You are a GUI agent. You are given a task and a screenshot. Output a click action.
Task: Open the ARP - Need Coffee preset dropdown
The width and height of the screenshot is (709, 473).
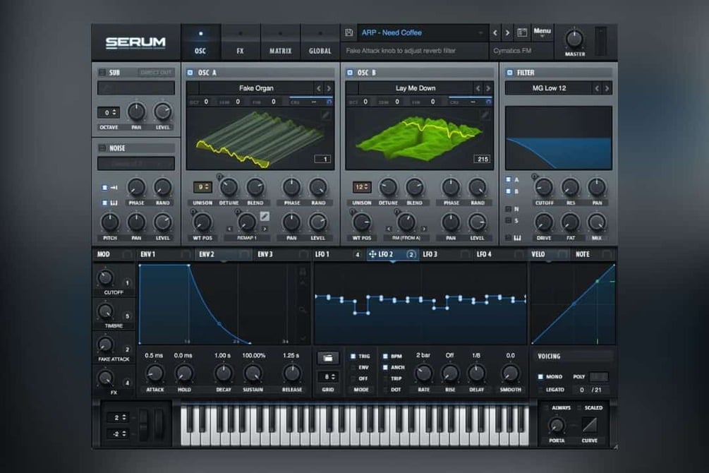423,32
